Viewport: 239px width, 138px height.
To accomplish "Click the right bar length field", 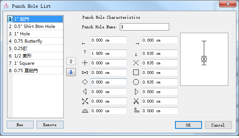I will [x=159, y=40].
